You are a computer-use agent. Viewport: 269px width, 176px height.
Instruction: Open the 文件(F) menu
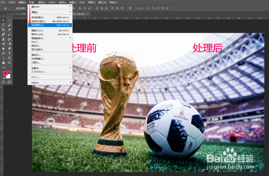tap(12, 2)
